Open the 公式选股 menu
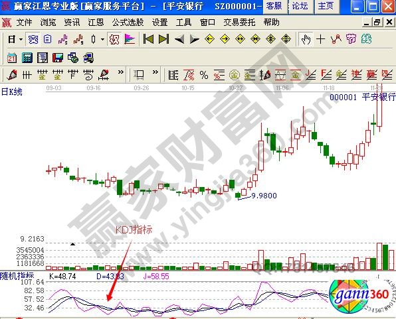396x319 pixels. point(128,23)
